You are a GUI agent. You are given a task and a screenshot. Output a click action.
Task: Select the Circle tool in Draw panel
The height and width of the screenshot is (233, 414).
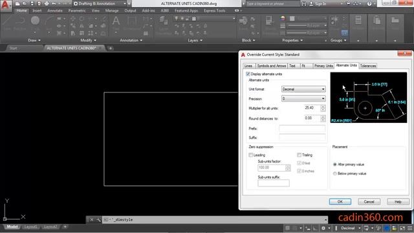(x=35, y=23)
